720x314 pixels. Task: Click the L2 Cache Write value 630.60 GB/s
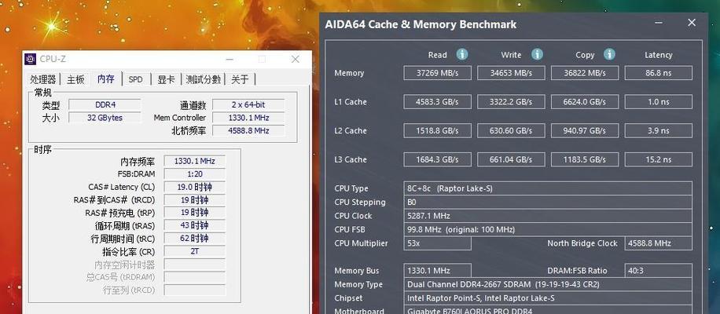pos(511,130)
